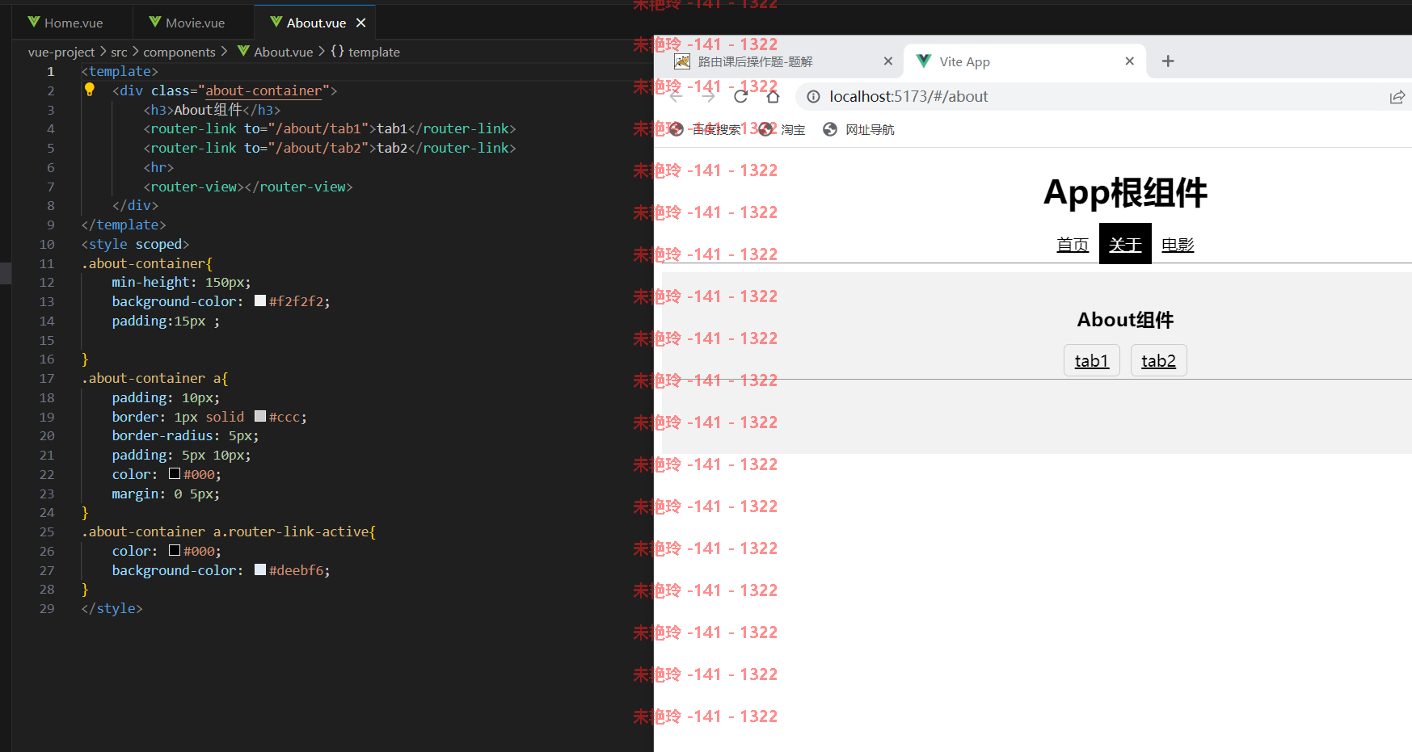Click the Vue icon on Movie.vue tab
The image size is (1412, 752).
coord(155,22)
